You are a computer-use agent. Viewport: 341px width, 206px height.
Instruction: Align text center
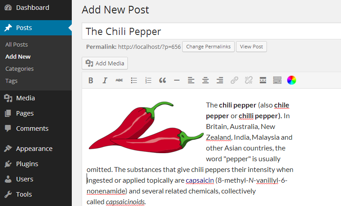tap(205, 80)
